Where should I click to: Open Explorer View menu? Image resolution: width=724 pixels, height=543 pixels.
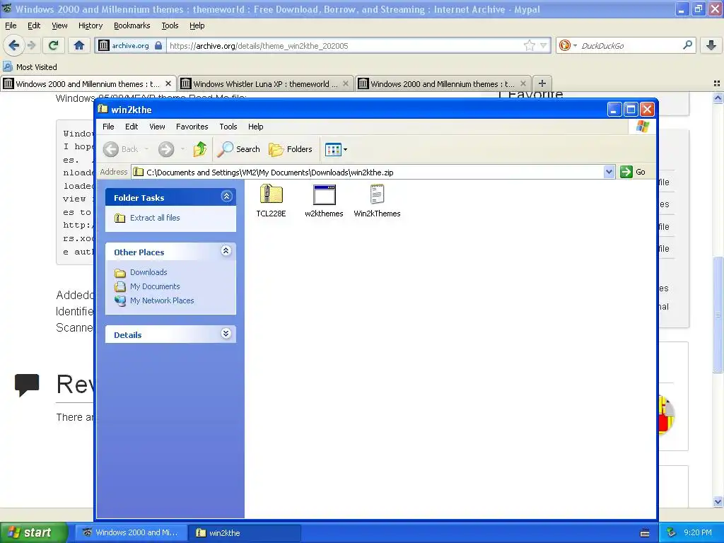(157, 127)
